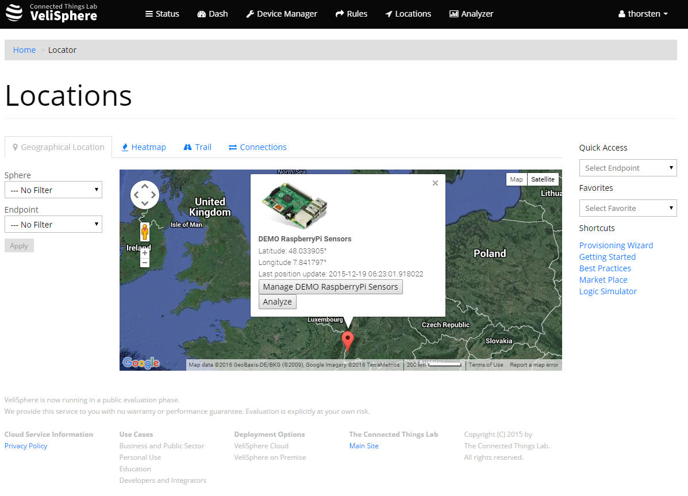Switch to the Heatmap tab

coord(143,147)
